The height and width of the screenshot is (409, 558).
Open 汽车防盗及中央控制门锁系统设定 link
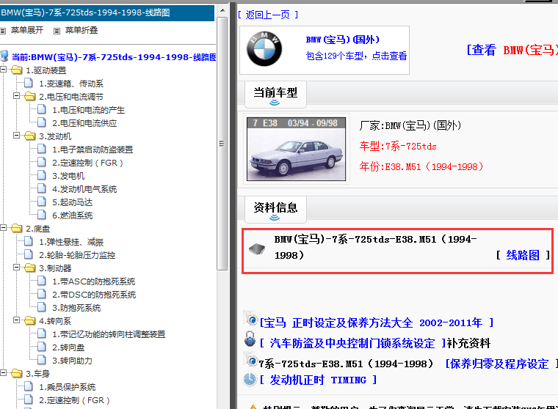click(352, 343)
